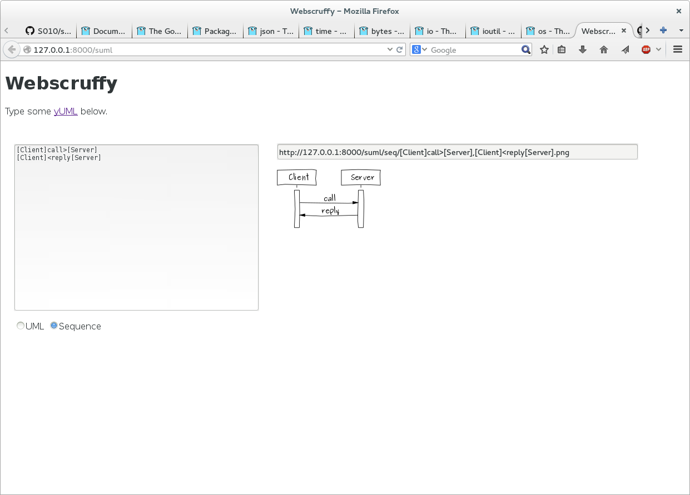
Task: Select the UML radio button
Action: coord(21,326)
